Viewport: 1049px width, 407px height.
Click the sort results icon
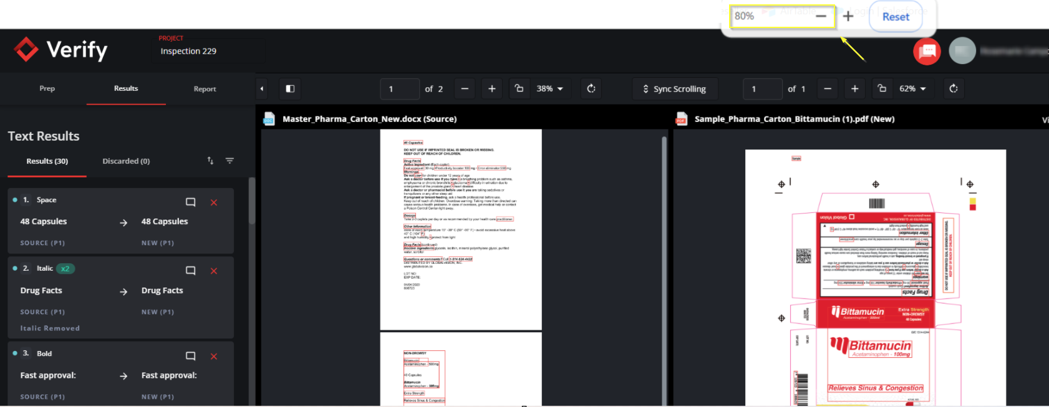tap(210, 161)
